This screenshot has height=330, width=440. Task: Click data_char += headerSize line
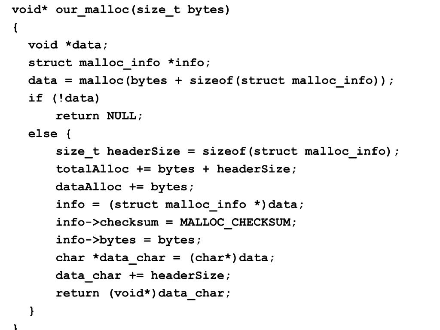coord(143,275)
